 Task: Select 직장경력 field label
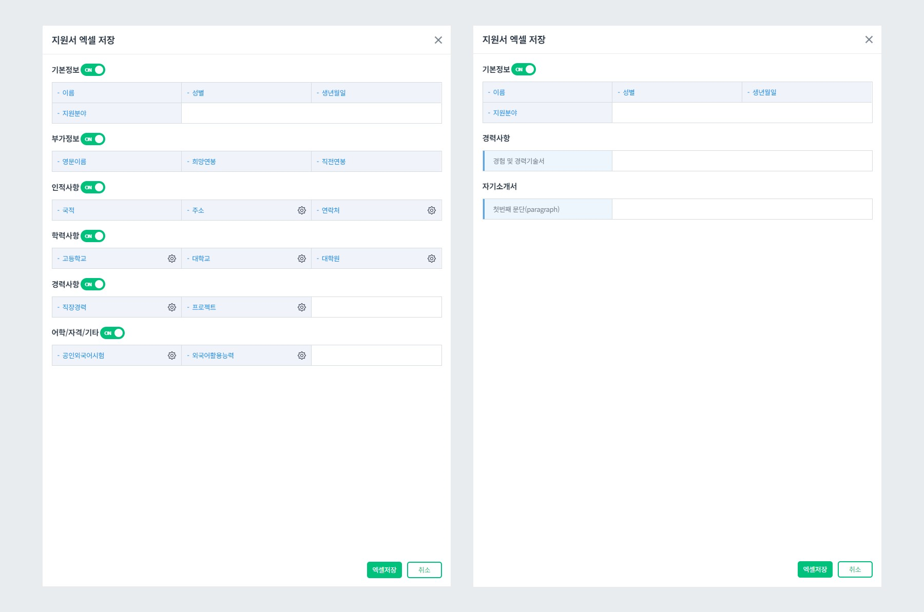[x=74, y=307]
